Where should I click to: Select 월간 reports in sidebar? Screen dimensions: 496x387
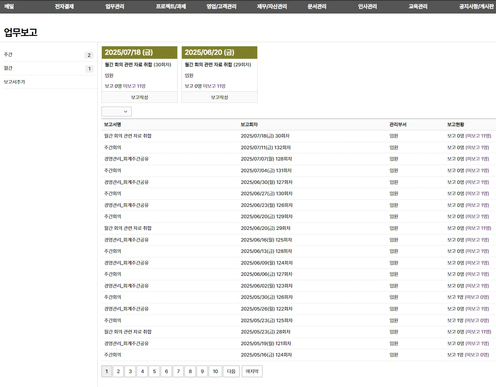[x=8, y=68]
